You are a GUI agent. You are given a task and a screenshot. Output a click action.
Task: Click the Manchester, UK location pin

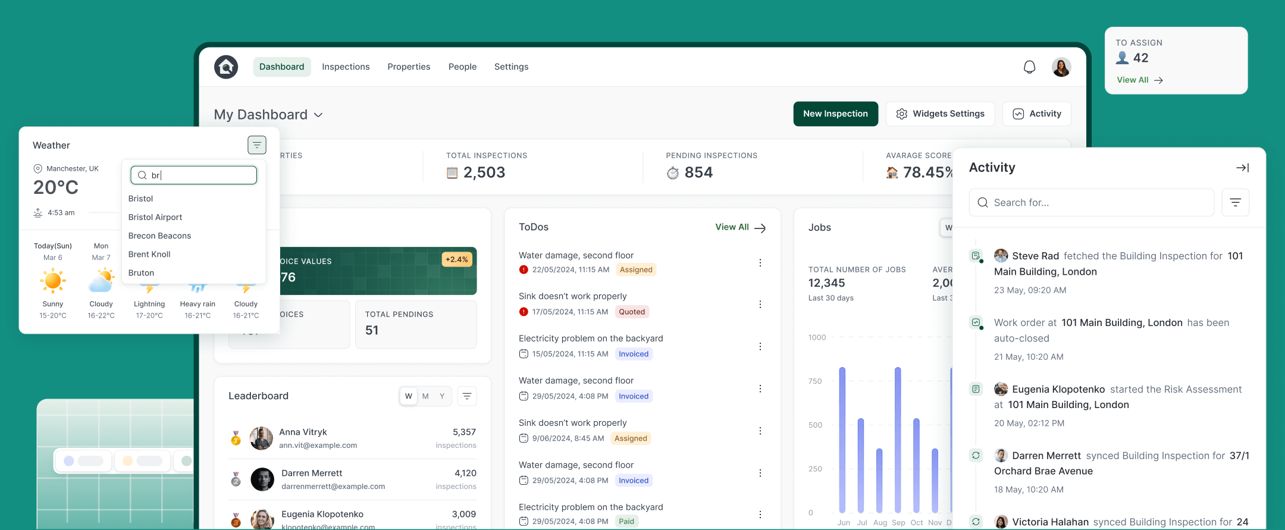tap(38, 168)
